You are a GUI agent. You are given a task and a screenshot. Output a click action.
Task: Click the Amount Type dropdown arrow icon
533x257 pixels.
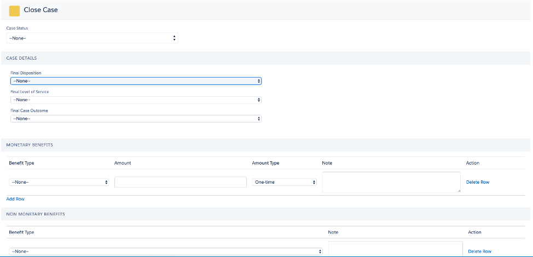(x=314, y=182)
